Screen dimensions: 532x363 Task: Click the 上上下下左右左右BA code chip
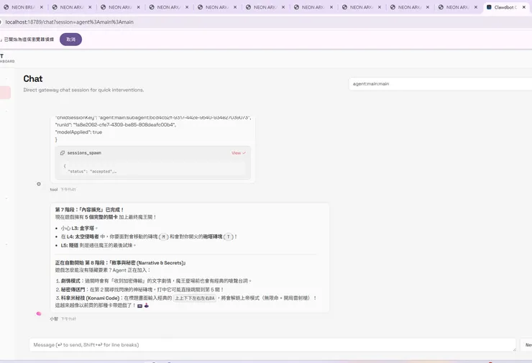[x=195, y=298]
